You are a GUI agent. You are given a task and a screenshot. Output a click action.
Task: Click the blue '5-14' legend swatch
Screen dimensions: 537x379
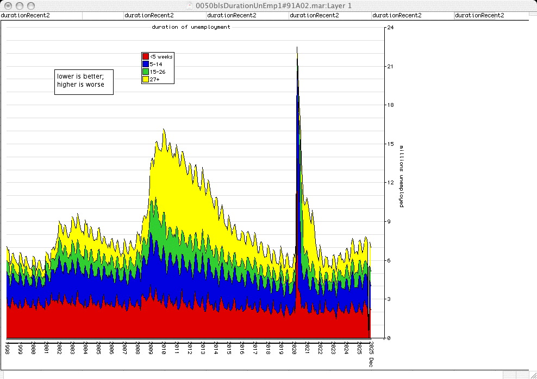click(145, 64)
